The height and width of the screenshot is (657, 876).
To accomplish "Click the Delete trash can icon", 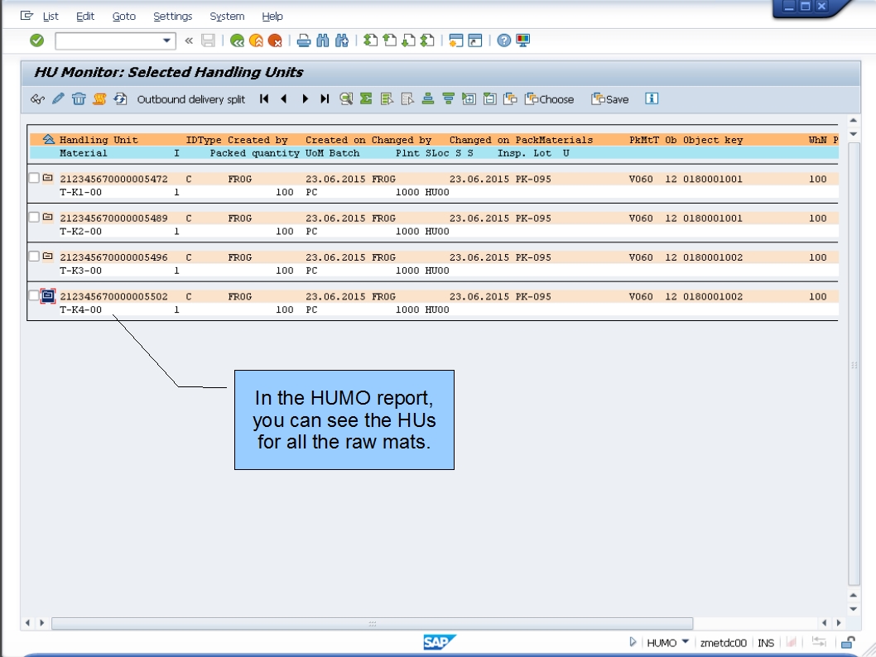I will tap(79, 98).
